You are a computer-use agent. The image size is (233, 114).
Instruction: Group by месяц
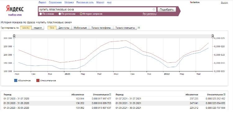click(x=26, y=28)
